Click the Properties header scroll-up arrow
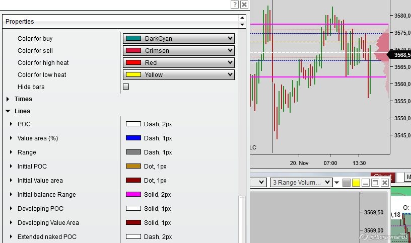The image size is (411, 243). [x=242, y=18]
